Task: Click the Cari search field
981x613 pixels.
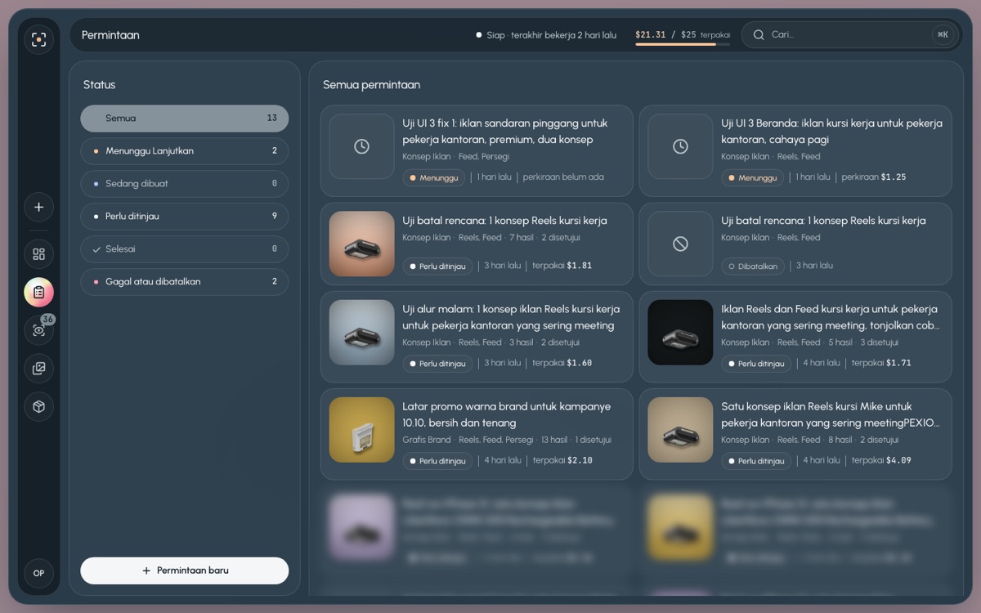Action: (849, 35)
